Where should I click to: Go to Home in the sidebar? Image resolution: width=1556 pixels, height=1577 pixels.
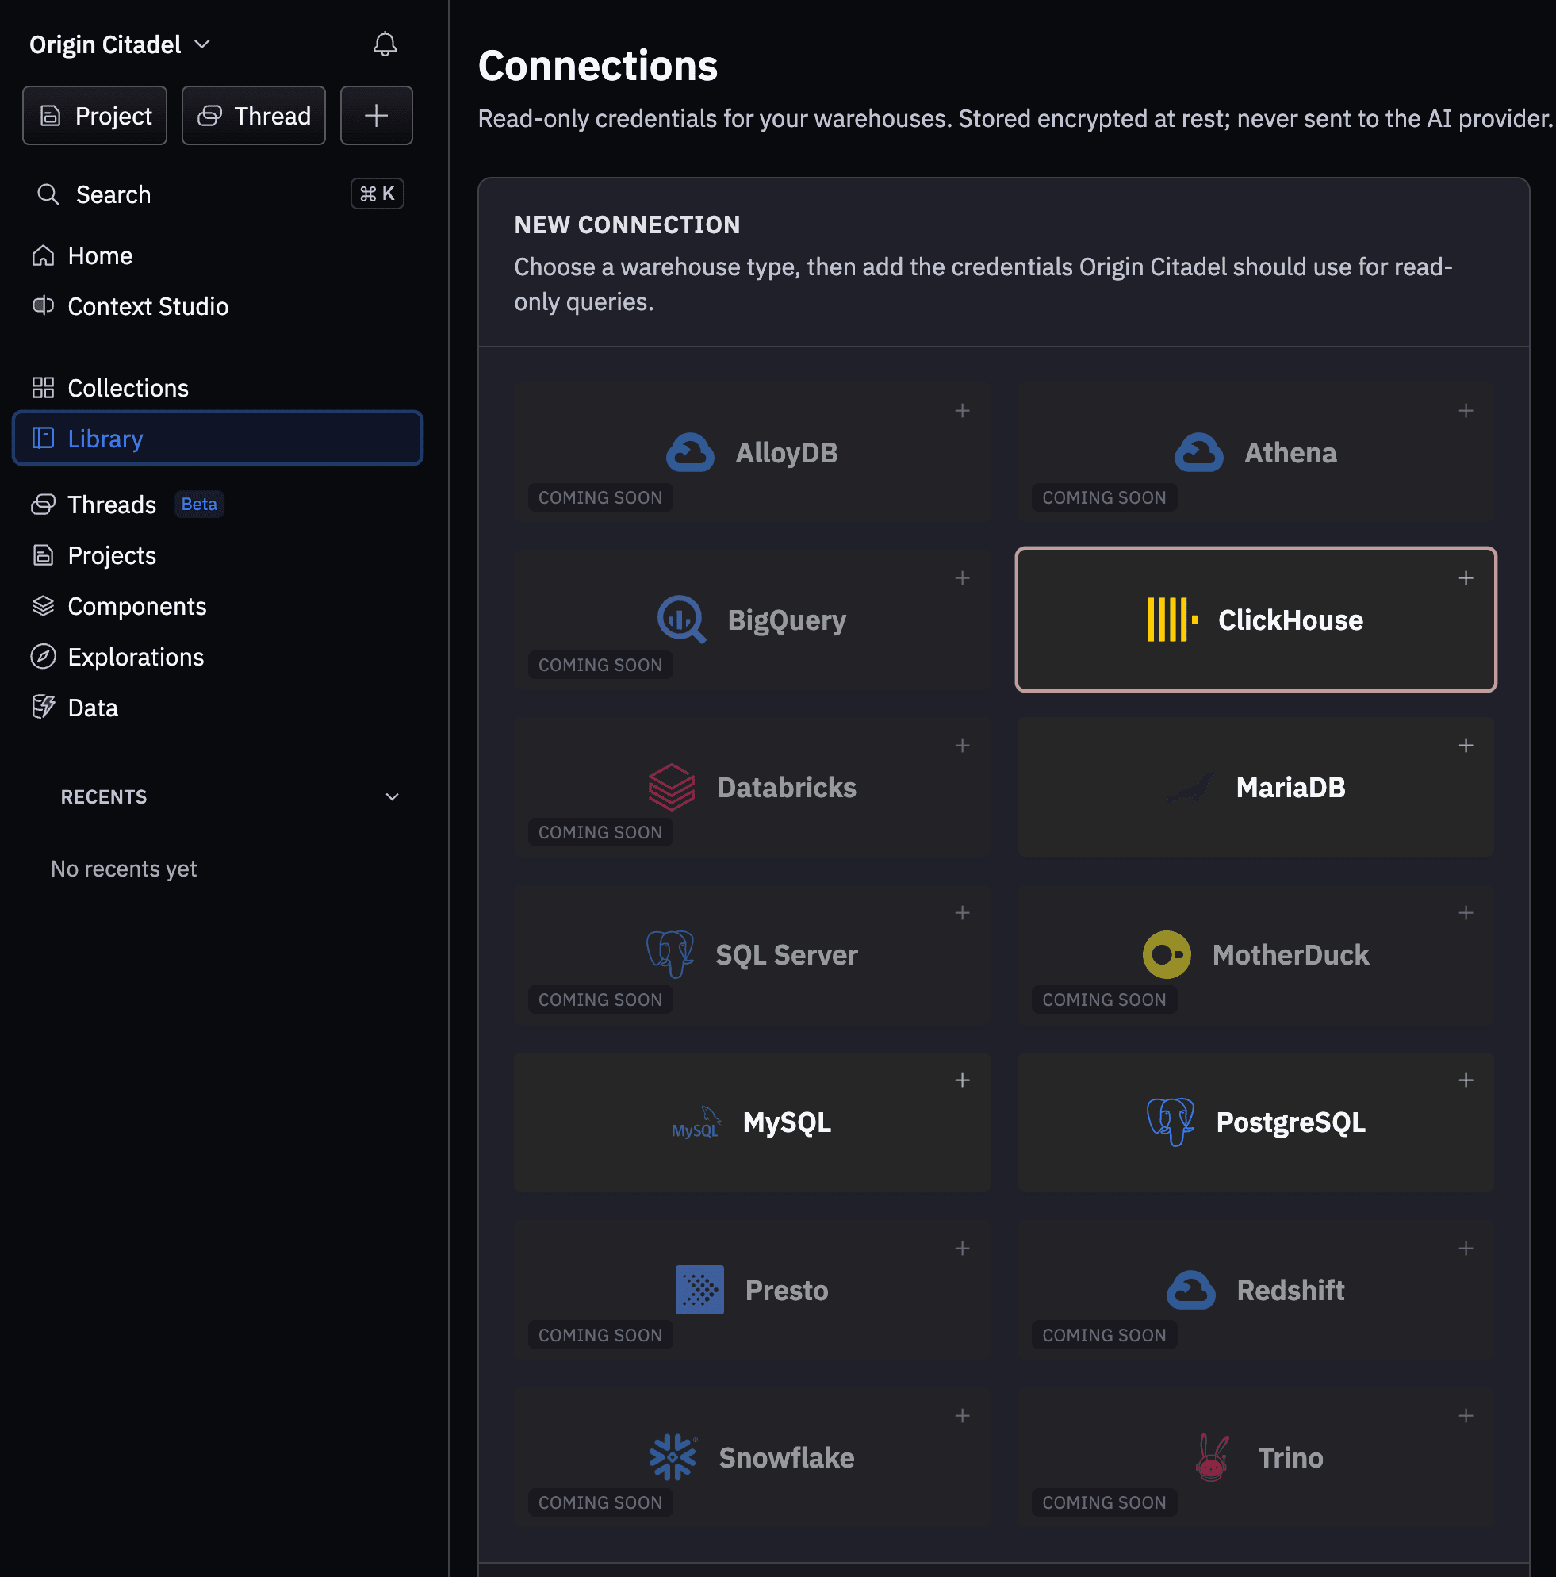click(x=218, y=255)
